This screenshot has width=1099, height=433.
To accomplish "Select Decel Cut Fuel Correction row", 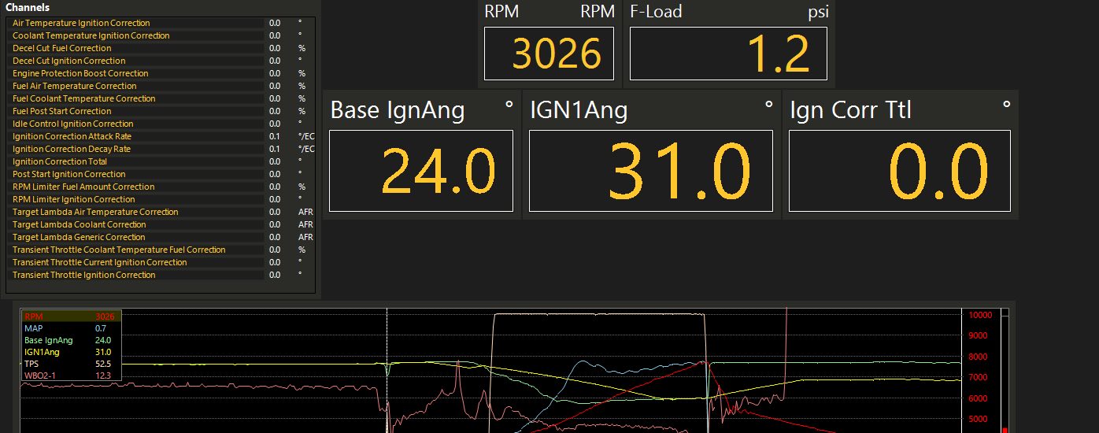I will click(x=161, y=48).
